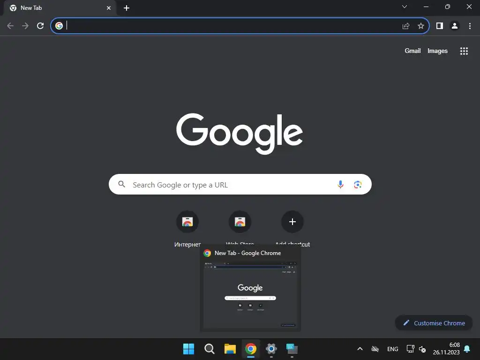Bookmark this tab with the star icon

click(421, 26)
